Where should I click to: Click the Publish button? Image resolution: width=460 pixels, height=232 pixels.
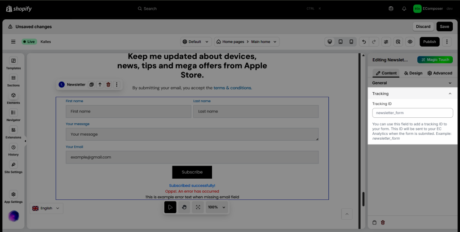(429, 42)
